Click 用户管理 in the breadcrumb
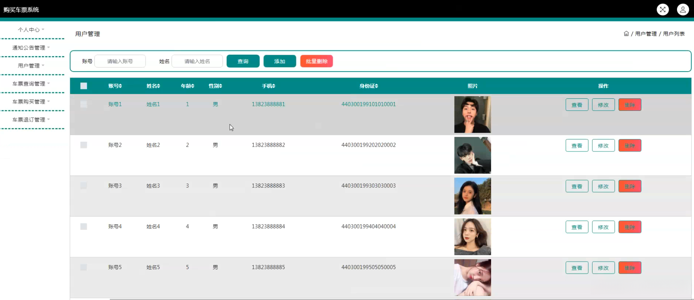694x300 pixels. (x=646, y=34)
